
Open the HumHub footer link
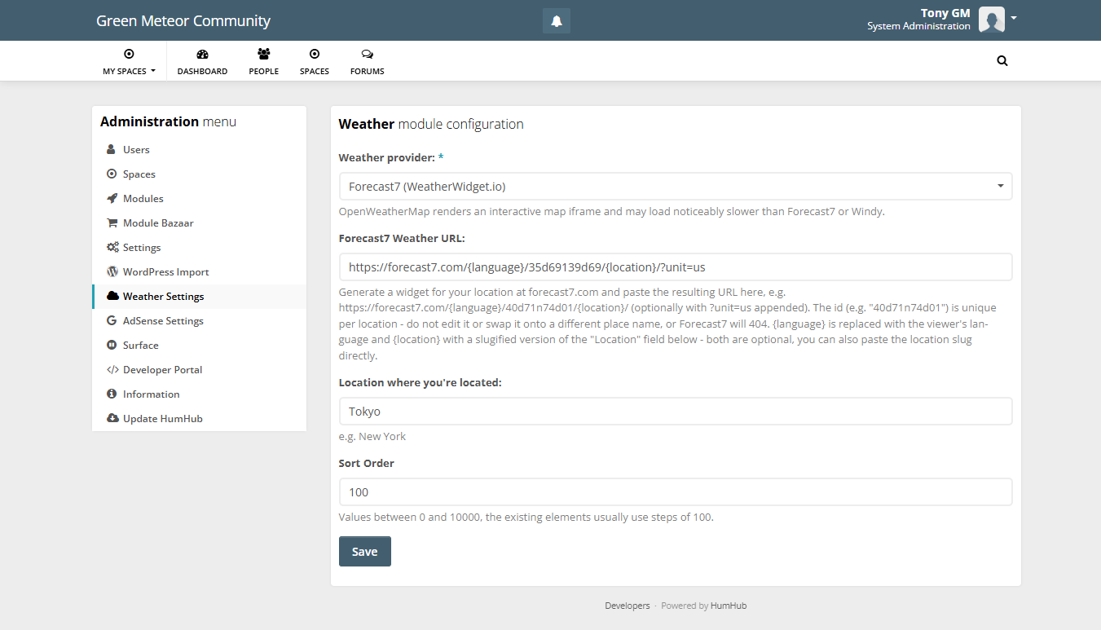point(729,606)
